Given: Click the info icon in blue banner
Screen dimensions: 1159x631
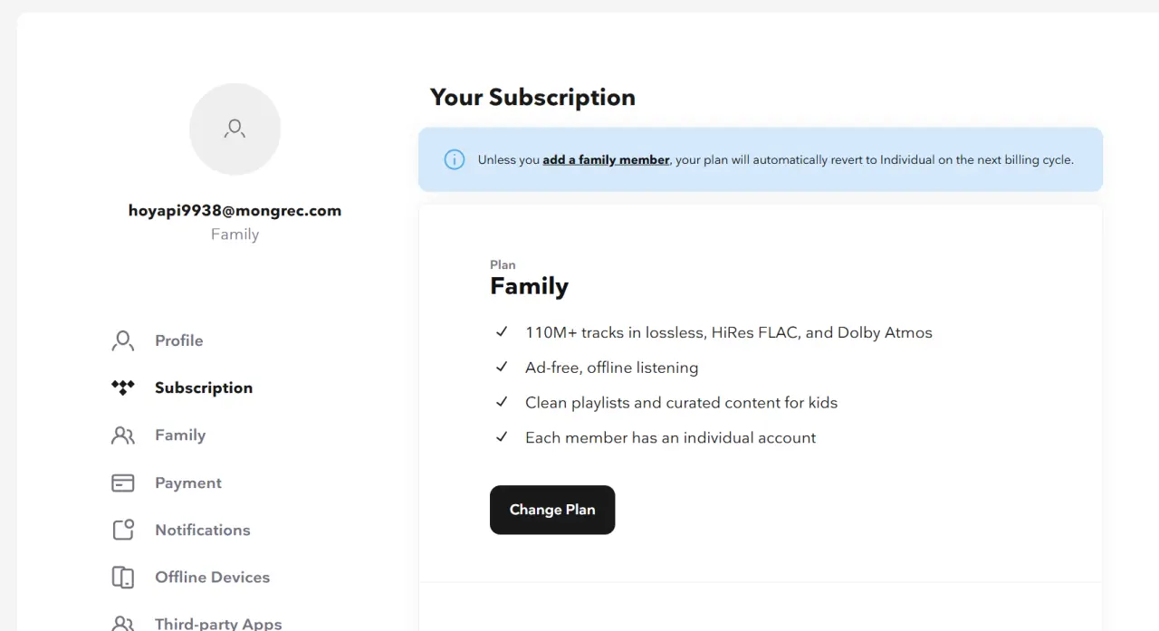Looking at the screenshot, I should coord(454,159).
